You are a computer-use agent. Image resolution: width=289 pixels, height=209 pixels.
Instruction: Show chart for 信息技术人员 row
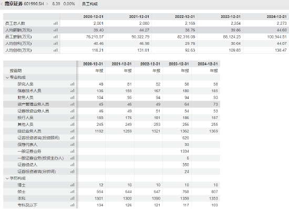[x=73, y=91]
